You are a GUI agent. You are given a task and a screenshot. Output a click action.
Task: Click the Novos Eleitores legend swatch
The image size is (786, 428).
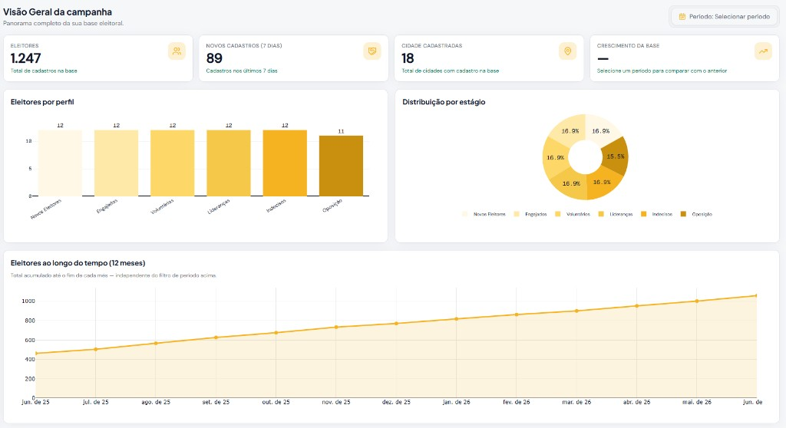(x=464, y=214)
